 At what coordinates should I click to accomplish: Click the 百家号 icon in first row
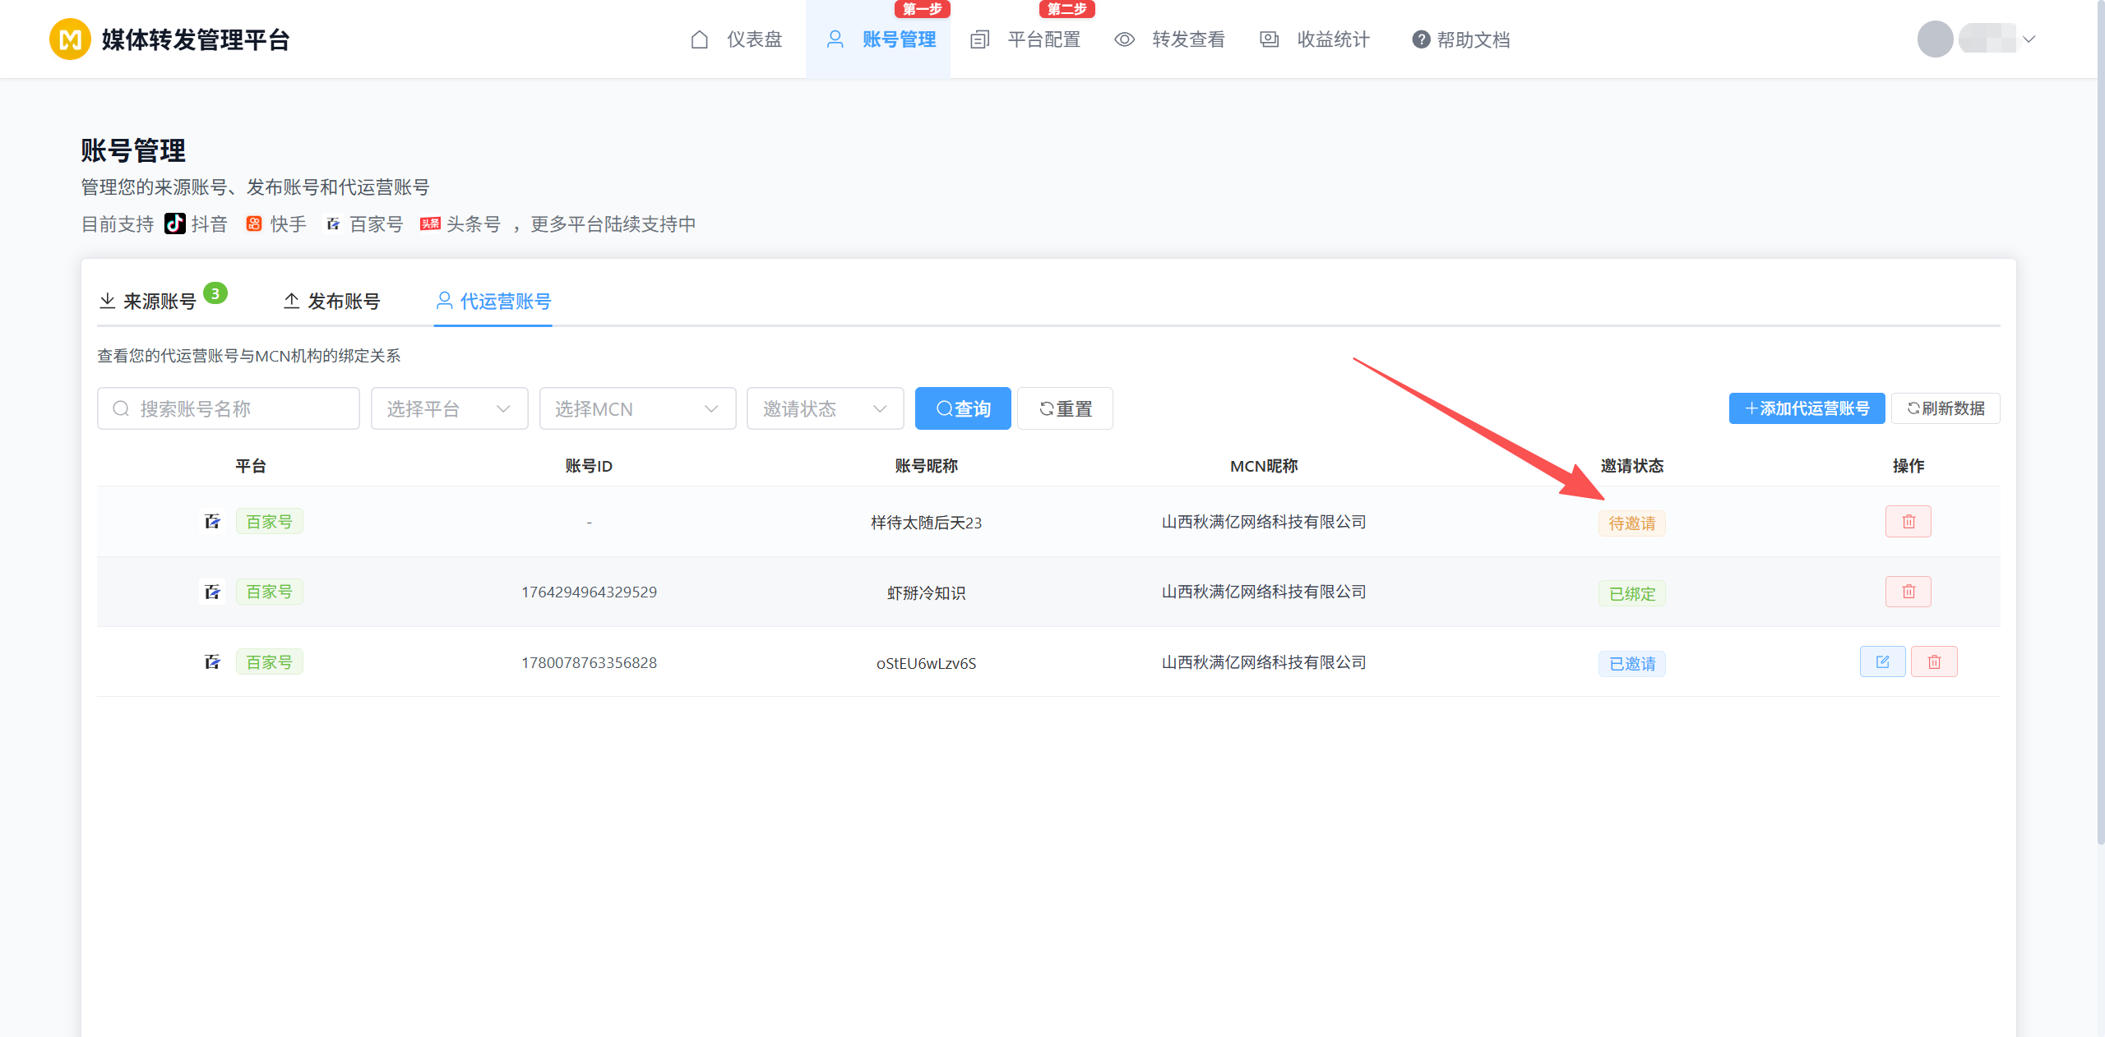(212, 522)
